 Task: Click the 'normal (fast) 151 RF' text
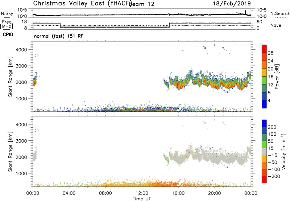coord(59,36)
